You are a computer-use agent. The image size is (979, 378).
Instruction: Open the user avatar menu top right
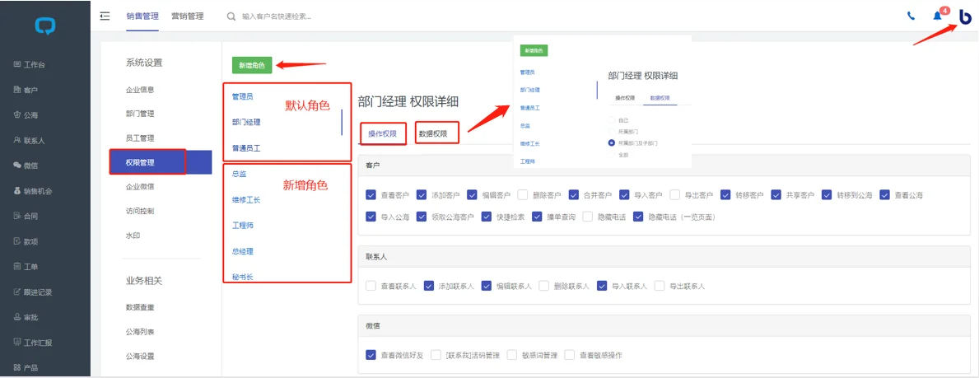coord(965,17)
